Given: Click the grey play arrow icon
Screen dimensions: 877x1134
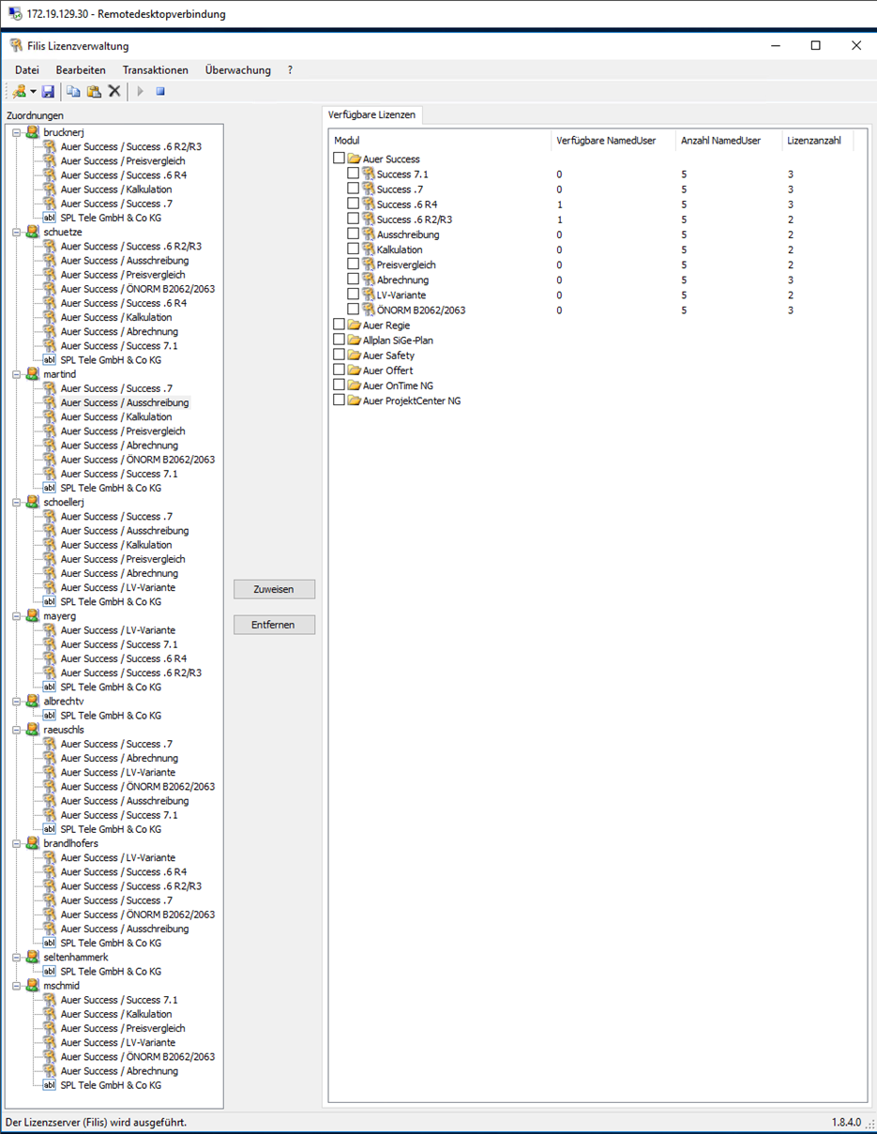Looking at the screenshot, I should [x=141, y=91].
